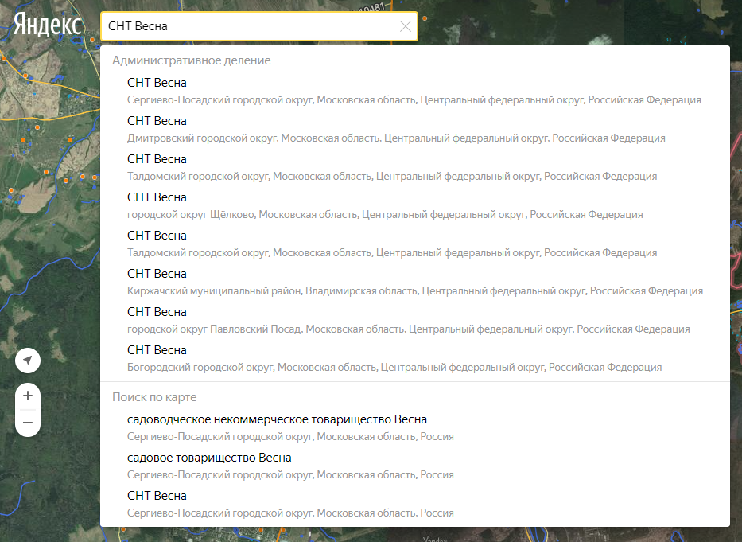The height and width of the screenshot is (542, 742).
Task: Choose садовое товарищество Весна result
Action: coord(414,466)
